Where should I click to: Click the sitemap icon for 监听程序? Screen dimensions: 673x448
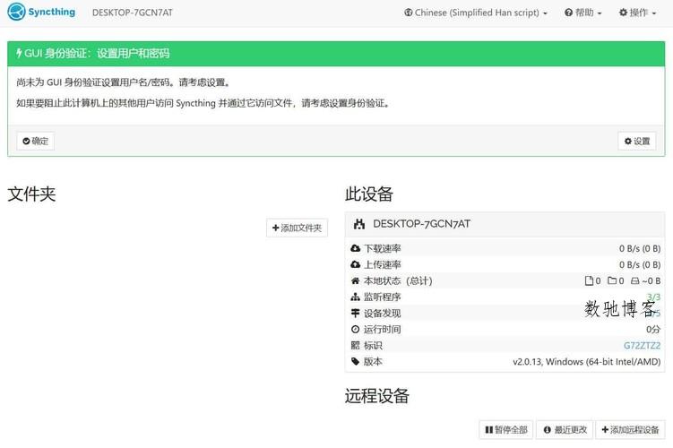[x=356, y=297]
